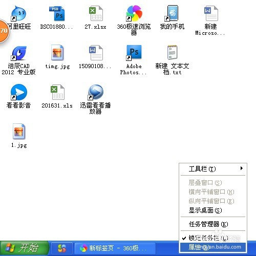The width and height of the screenshot is (256, 256).
Task: Open the 27.xlsx spreadsheet icon
Action: coord(96,14)
